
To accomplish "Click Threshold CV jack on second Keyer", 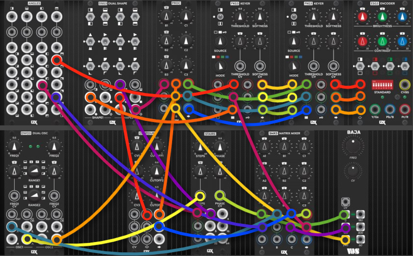I will [313, 66].
